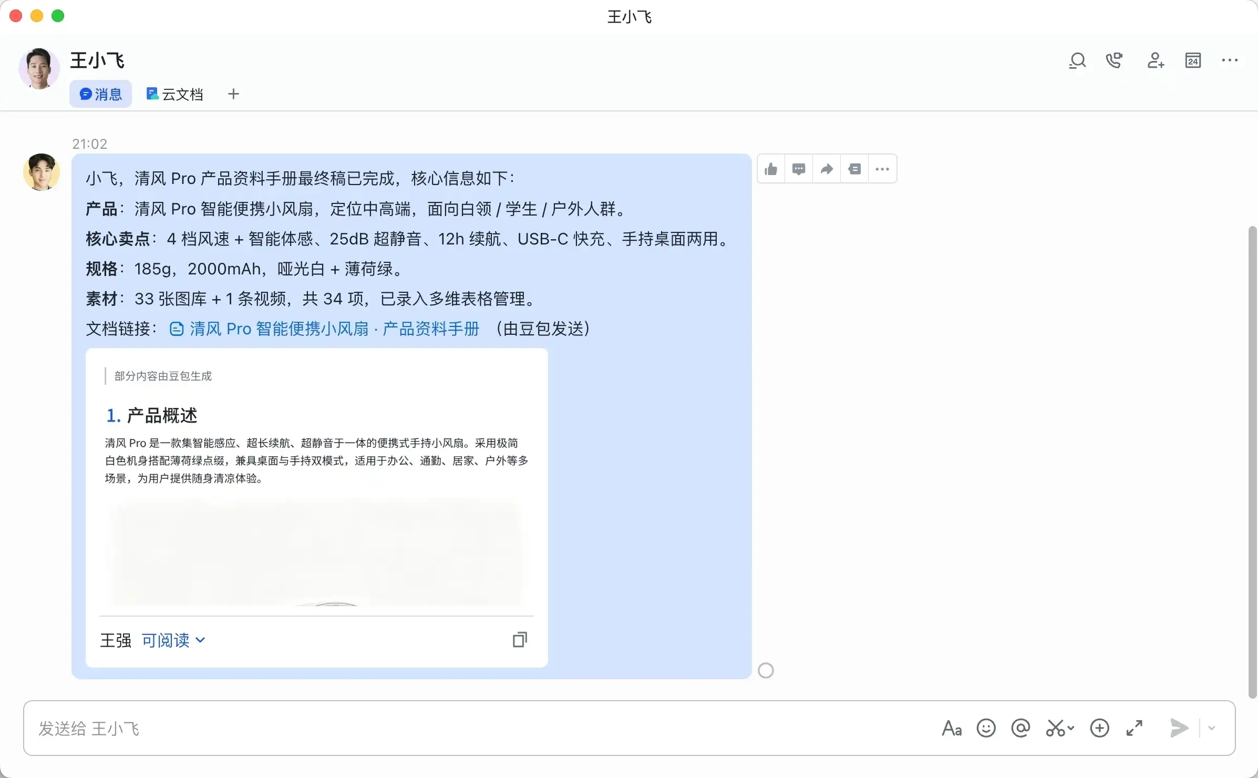Image resolution: width=1258 pixels, height=778 pixels.
Task: Open the document in a new window icon
Action: click(x=520, y=640)
